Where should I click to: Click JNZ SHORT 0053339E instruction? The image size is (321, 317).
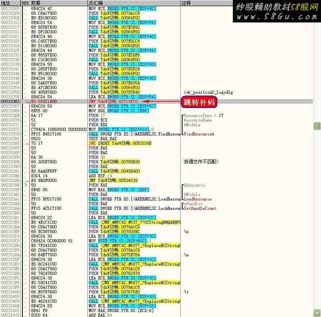point(120,143)
